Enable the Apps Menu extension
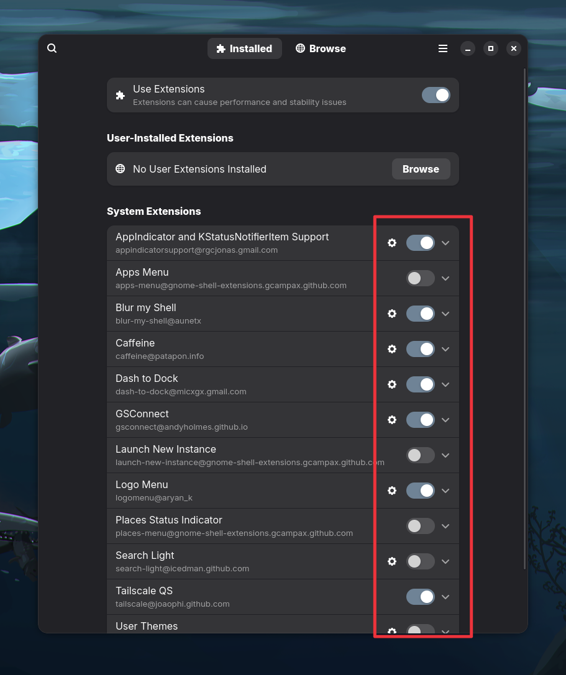The height and width of the screenshot is (675, 566). (420, 278)
